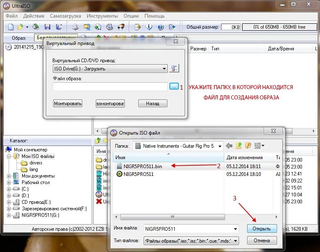Click the browse '...' button for image file
The image size is (320, 252).
pyautogui.click(x=174, y=86)
